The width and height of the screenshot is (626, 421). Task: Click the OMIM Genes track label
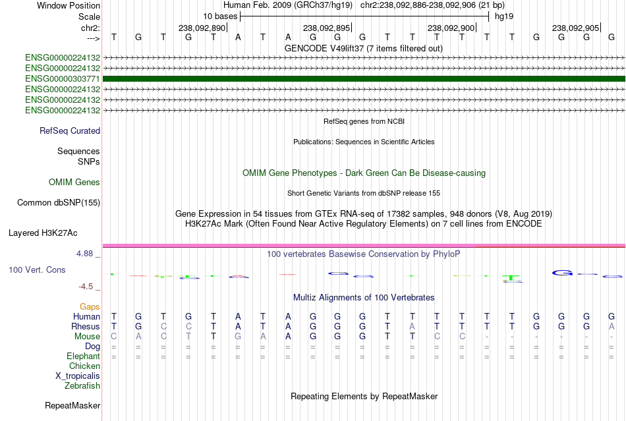click(x=74, y=182)
